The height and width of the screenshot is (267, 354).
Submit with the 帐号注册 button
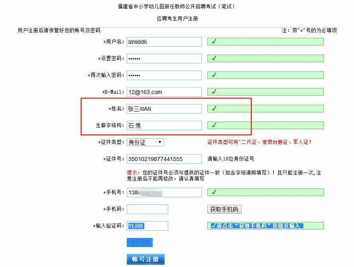click(x=146, y=259)
